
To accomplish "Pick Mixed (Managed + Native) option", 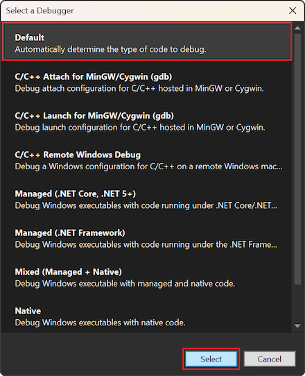I will (x=147, y=277).
